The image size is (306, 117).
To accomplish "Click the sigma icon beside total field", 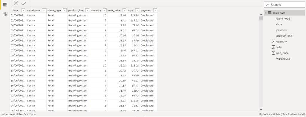I will 273,47.
